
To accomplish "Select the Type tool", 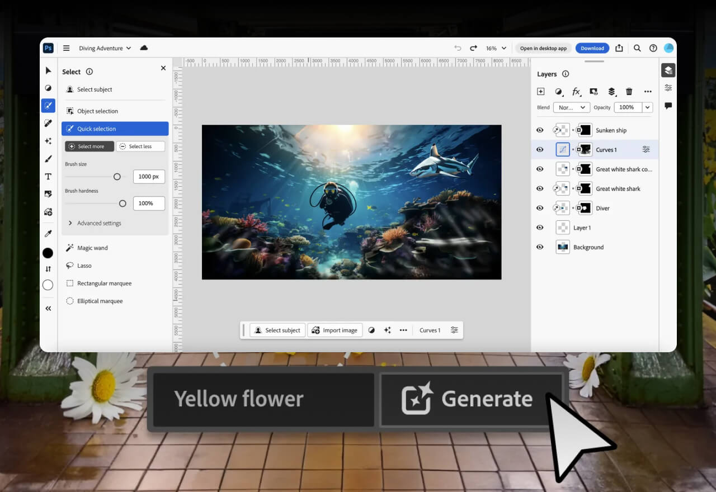I will tap(48, 176).
